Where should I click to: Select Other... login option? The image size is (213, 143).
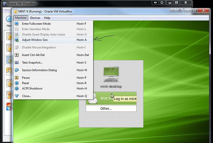click(x=111, y=109)
